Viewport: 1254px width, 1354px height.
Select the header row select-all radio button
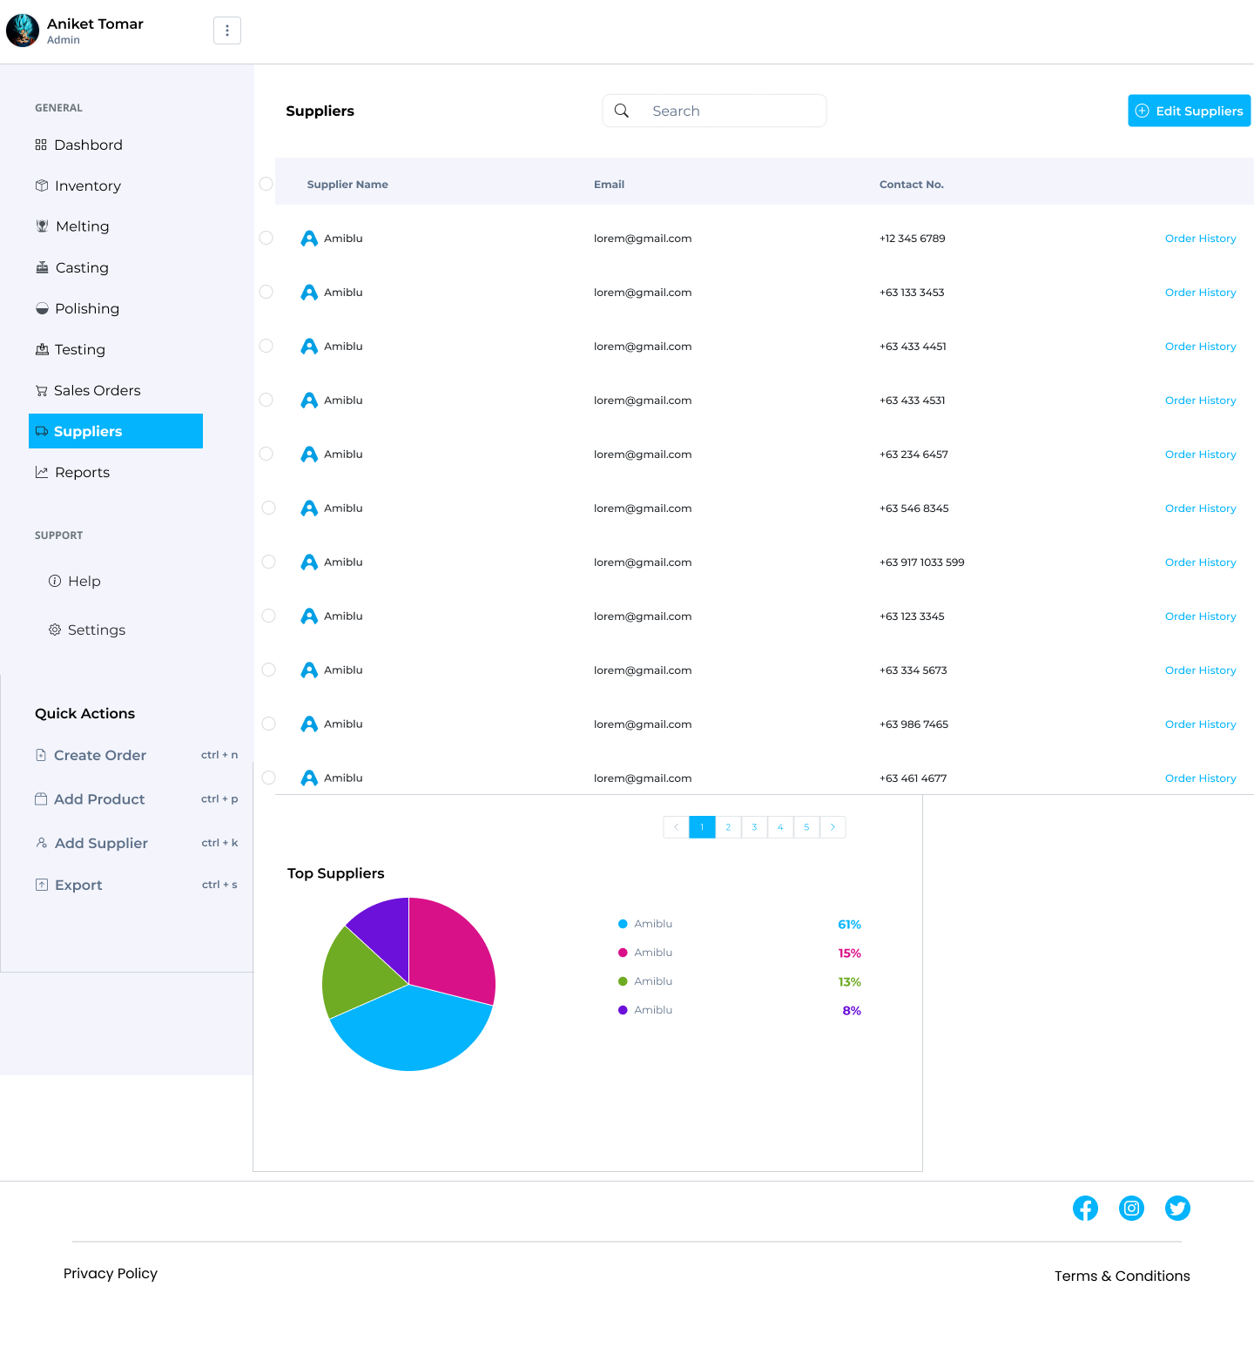266,184
